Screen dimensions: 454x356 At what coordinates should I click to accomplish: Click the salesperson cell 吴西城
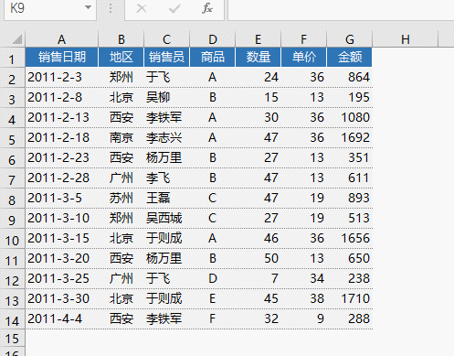(166, 218)
